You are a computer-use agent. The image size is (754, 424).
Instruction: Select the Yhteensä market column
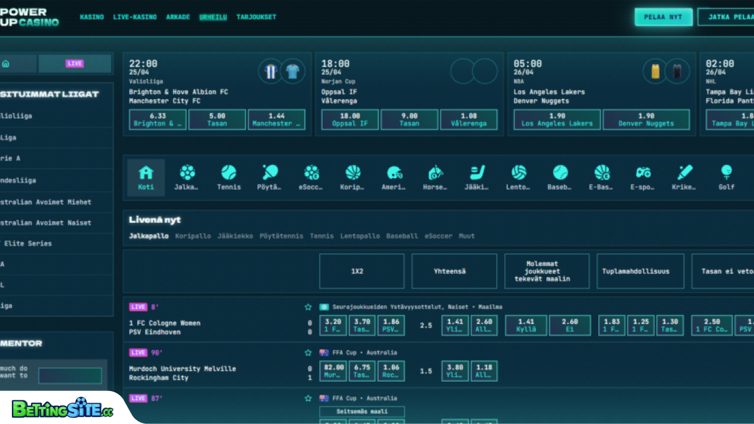click(454, 271)
